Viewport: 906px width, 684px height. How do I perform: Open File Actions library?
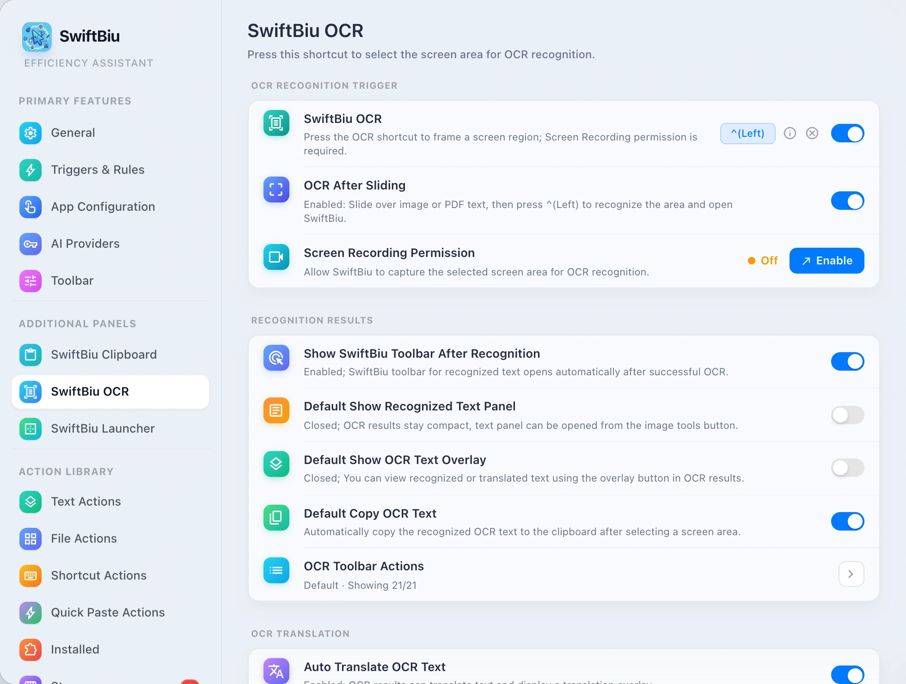coord(110,539)
